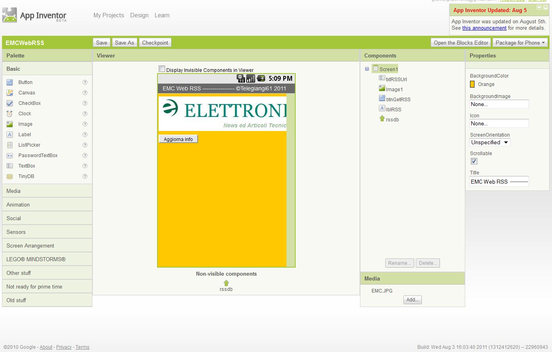552x352 pixels.
Task: Open help icon for Canvas component
Action: 85,93
